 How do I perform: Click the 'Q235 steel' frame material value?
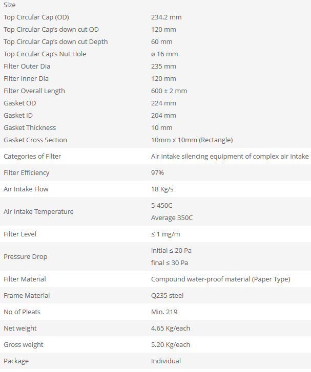167,296
